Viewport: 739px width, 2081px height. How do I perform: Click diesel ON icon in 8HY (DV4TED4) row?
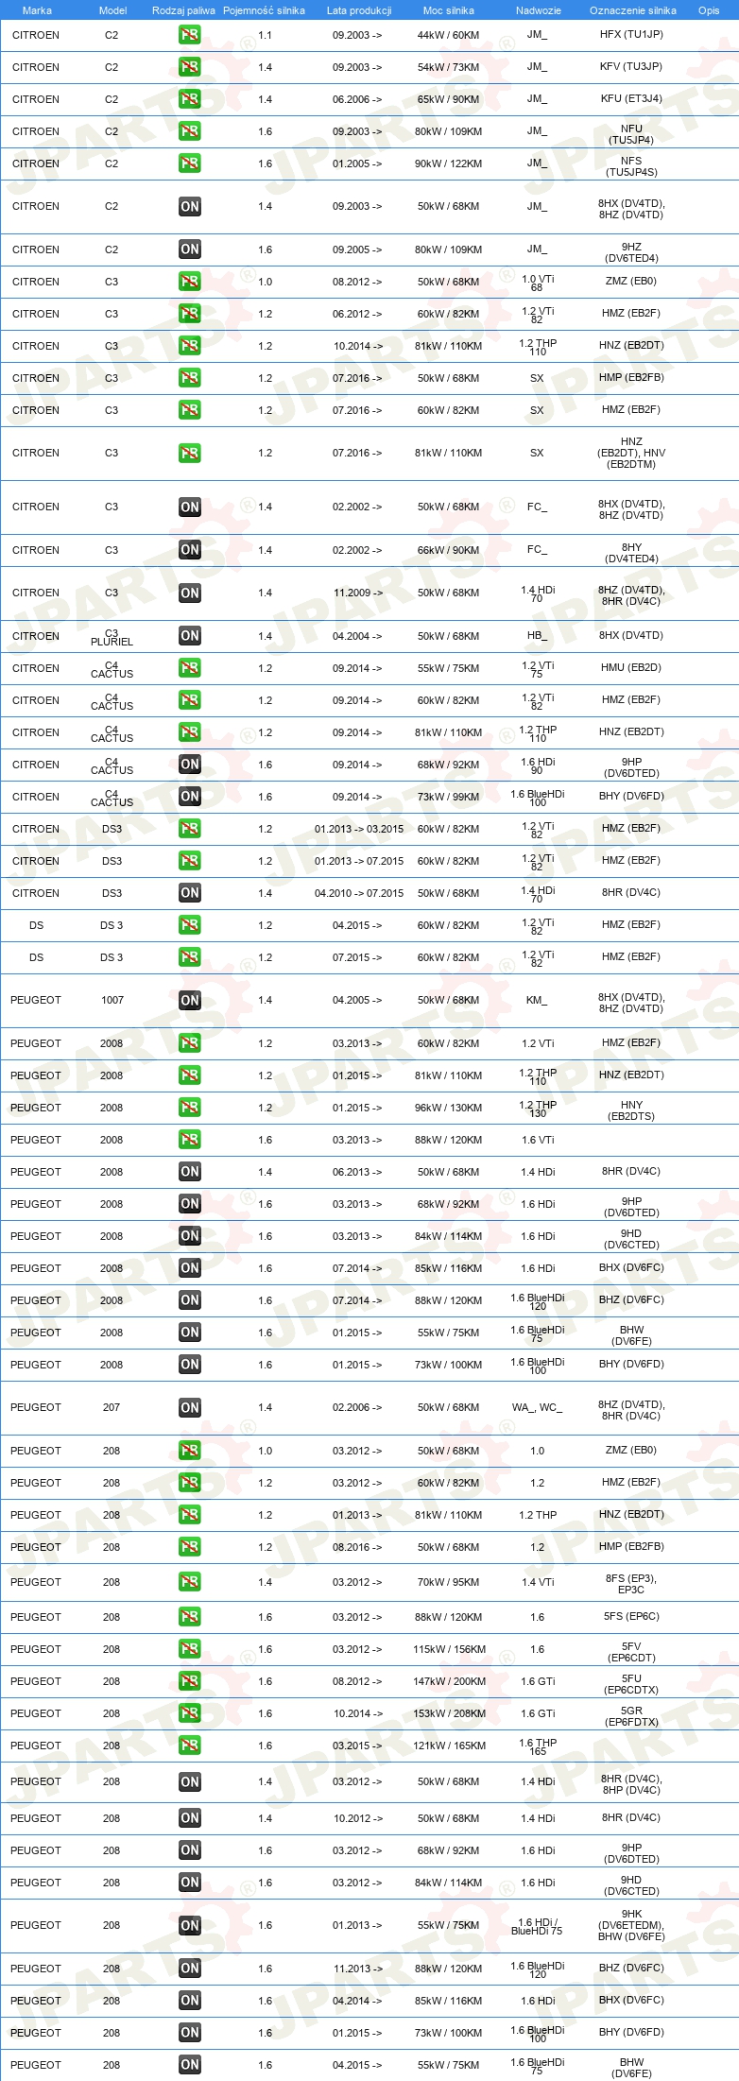pyautogui.click(x=190, y=550)
